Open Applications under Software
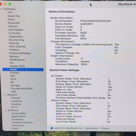 19,116
